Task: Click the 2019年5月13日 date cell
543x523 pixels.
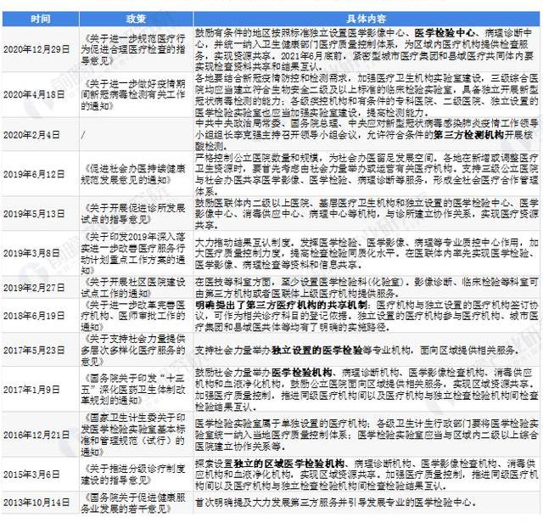Action: [x=40, y=212]
